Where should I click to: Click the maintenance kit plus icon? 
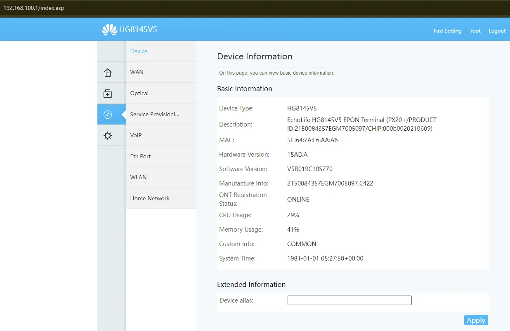coord(108,94)
